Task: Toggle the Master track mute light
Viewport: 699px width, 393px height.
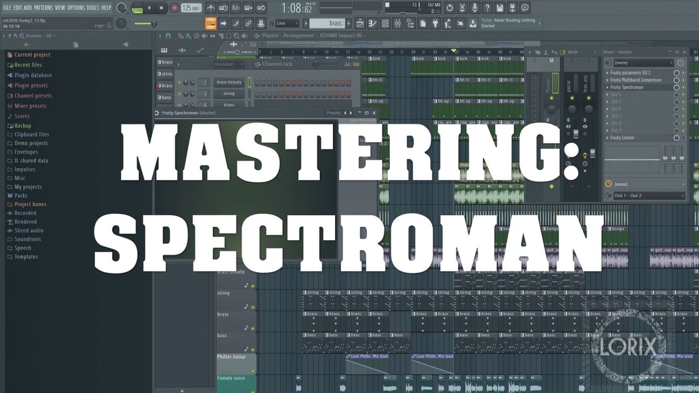Action: click(552, 99)
